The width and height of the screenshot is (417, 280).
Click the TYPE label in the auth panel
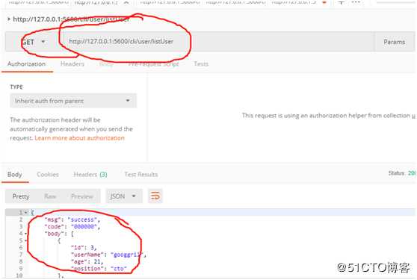click(x=16, y=87)
